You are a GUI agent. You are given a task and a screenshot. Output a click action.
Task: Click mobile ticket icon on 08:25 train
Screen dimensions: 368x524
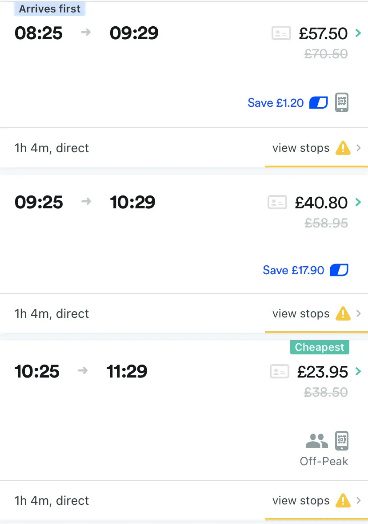[x=341, y=103]
